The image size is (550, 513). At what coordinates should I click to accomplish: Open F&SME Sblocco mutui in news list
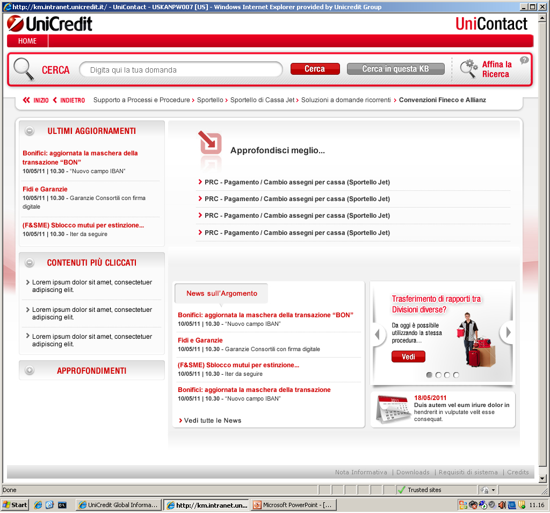tap(238, 365)
